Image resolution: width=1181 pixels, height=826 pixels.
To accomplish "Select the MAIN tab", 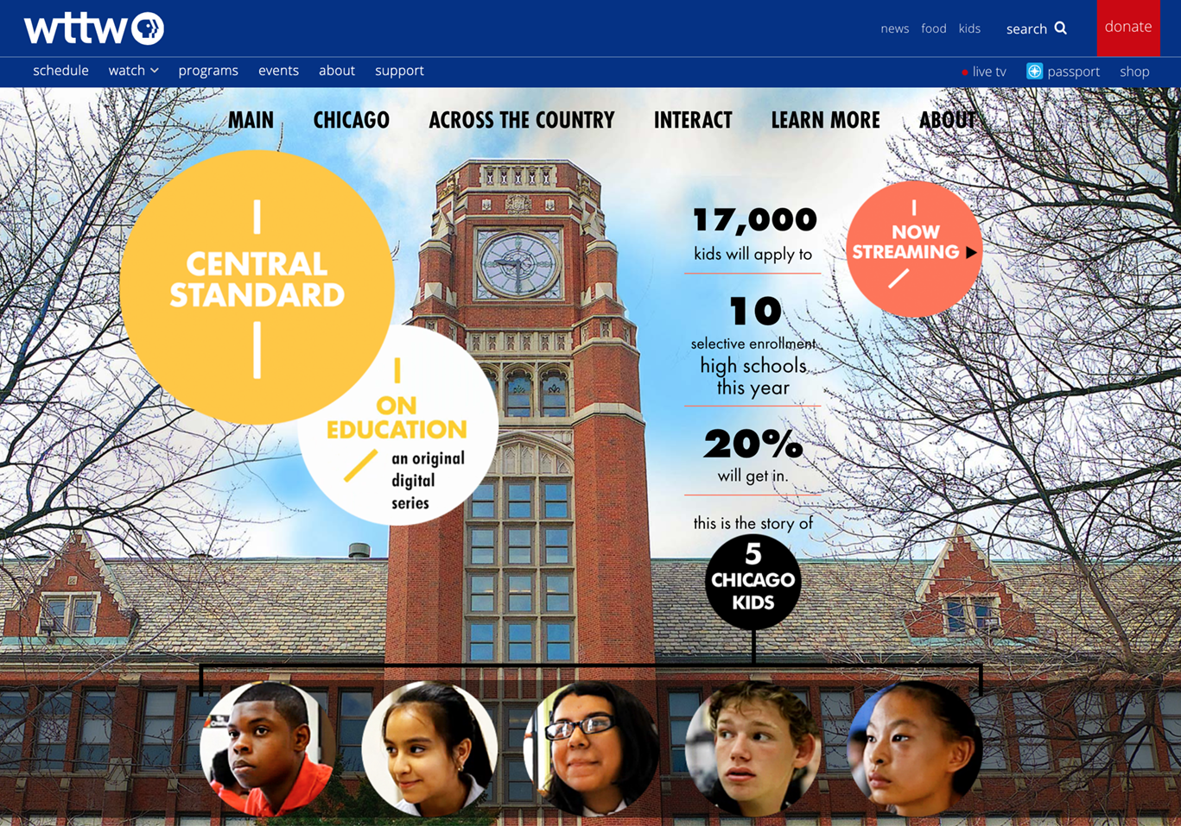I will point(251,120).
